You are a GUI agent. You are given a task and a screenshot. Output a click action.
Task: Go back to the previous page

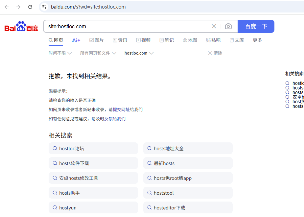[7, 7]
